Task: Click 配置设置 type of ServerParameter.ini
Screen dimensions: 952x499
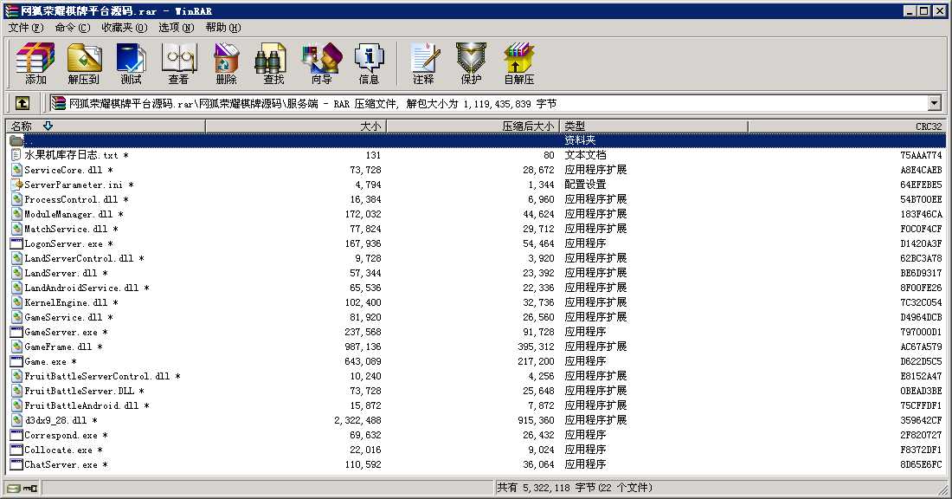Action: (585, 185)
